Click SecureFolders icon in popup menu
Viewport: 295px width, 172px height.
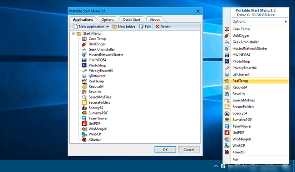tap(227, 107)
